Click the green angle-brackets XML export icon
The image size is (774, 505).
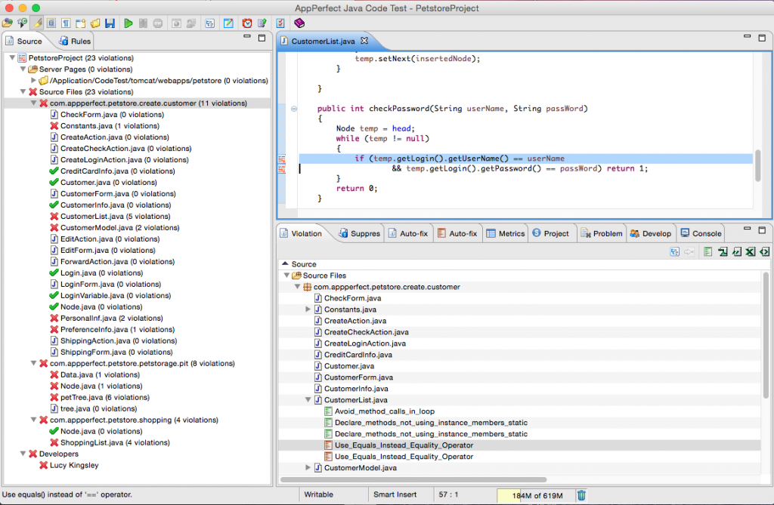click(765, 251)
